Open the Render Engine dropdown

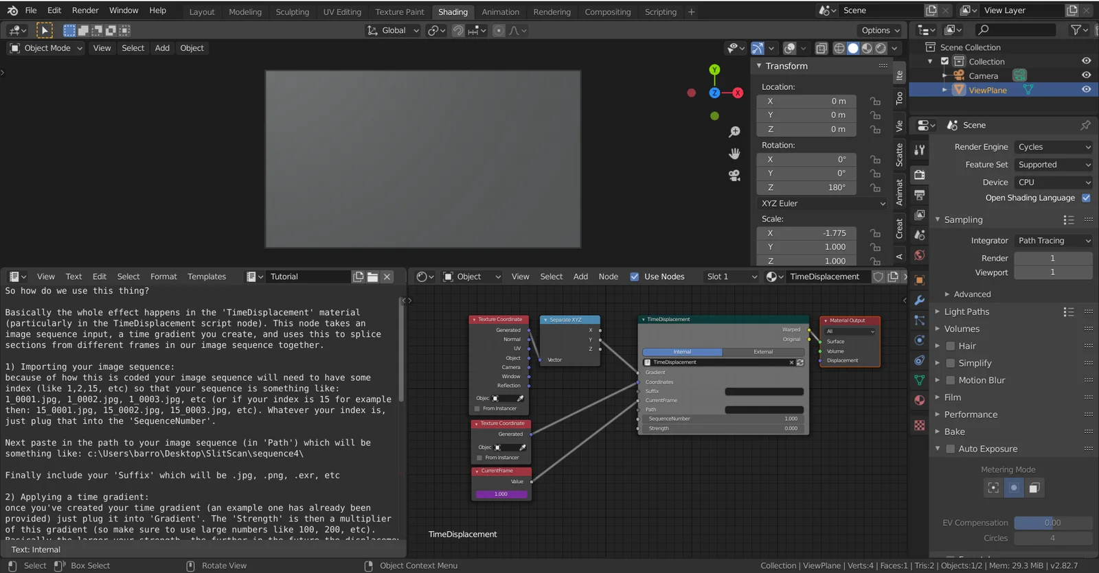1053,147
